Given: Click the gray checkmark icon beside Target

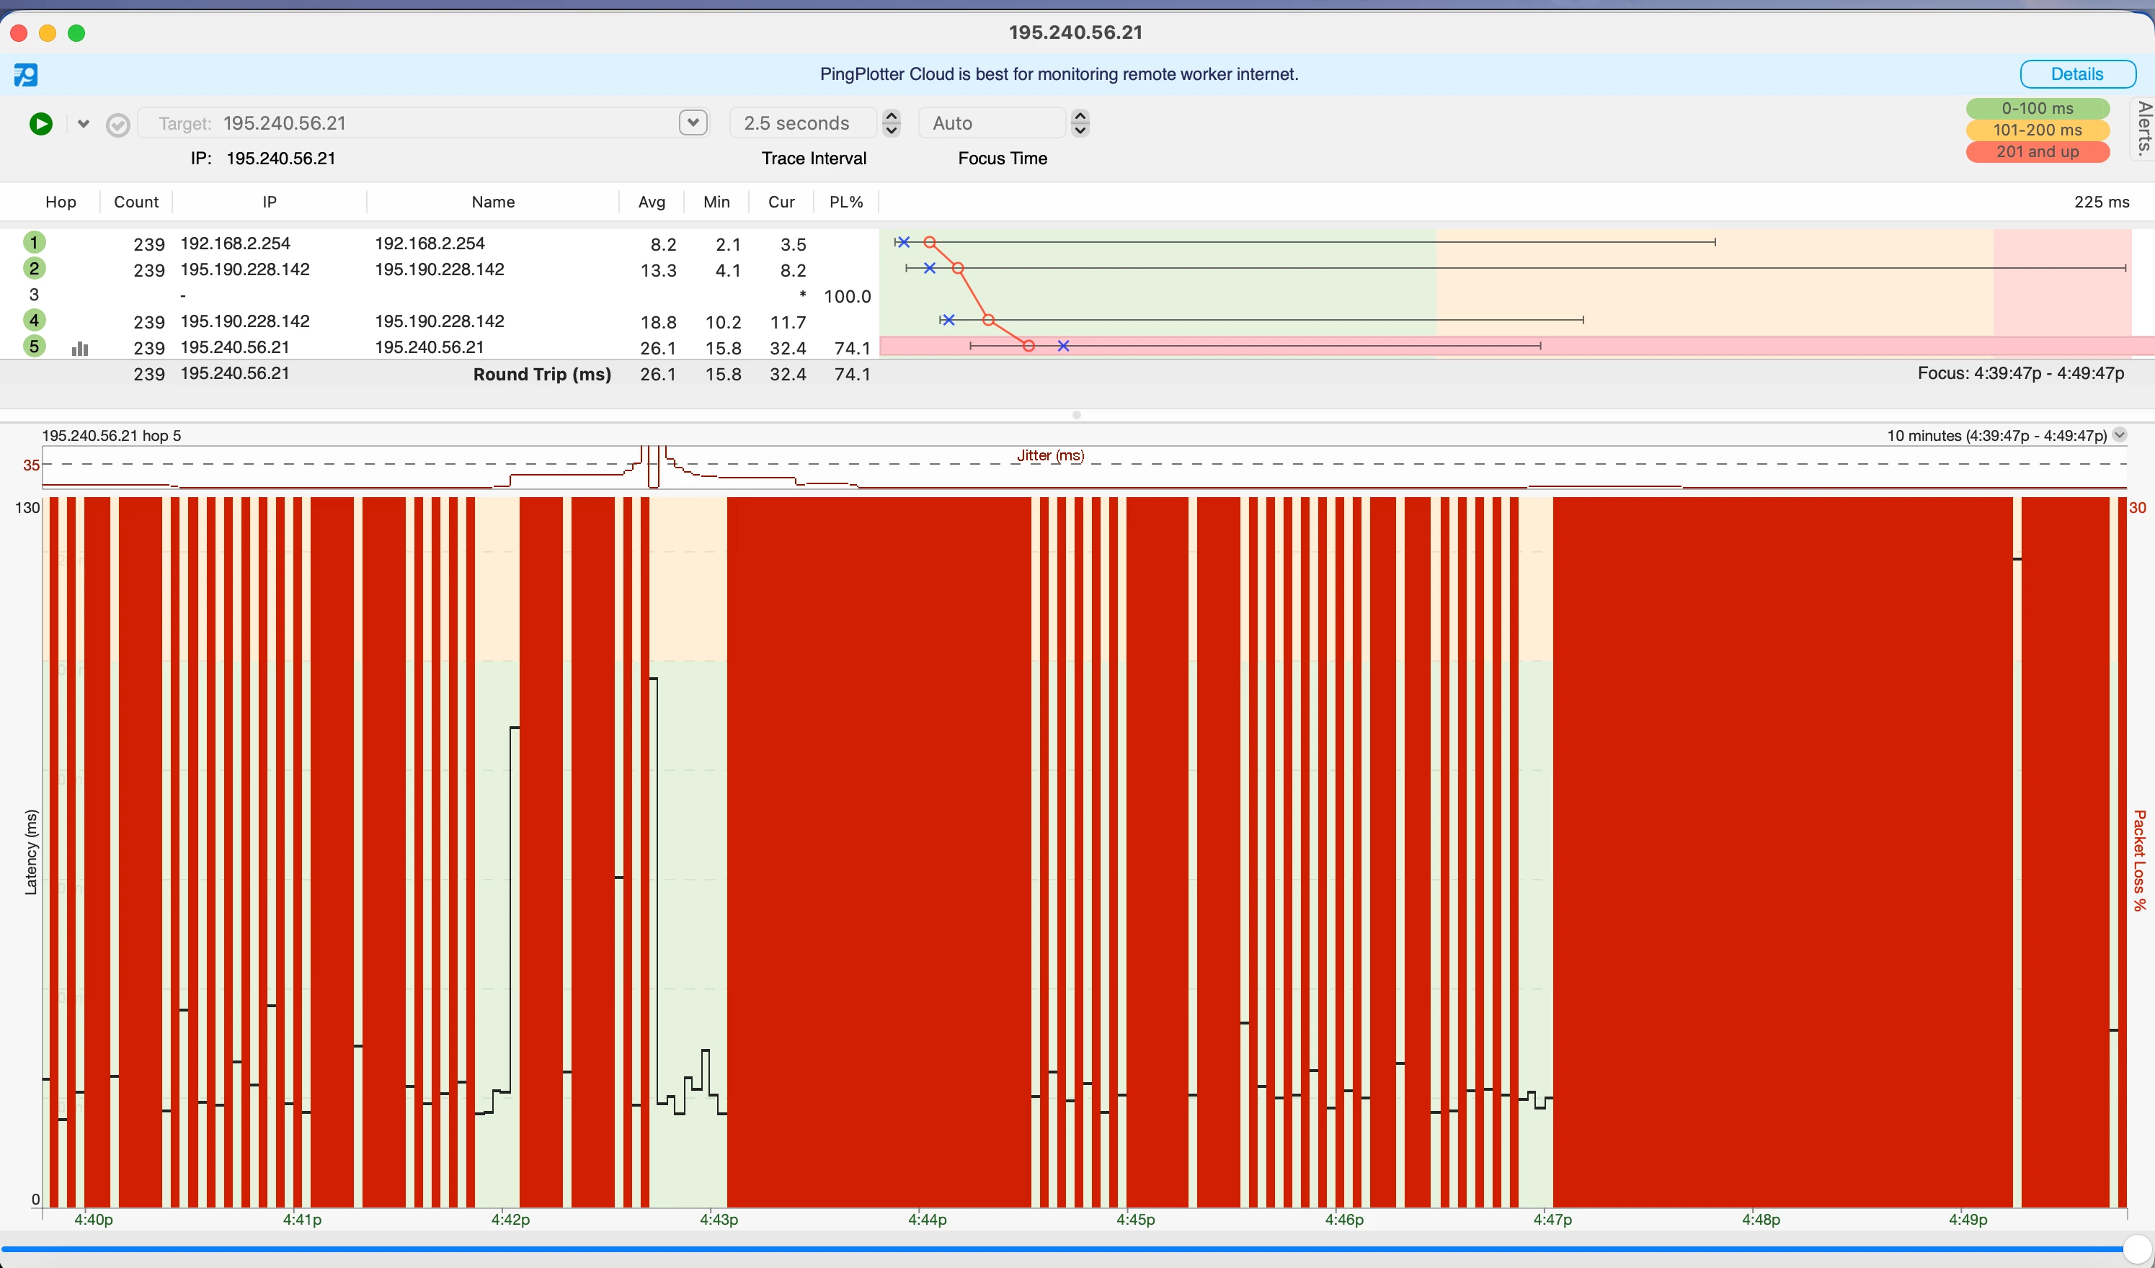Looking at the screenshot, I should (118, 125).
